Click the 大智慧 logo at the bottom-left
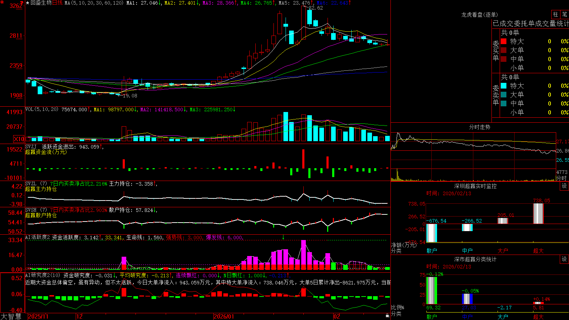Viewport: 569px width, 320px height. tap(11, 316)
